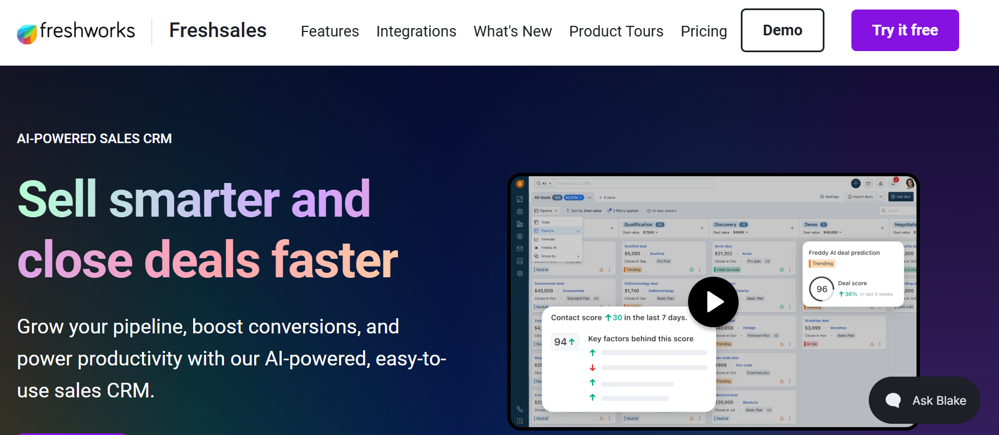The image size is (999, 435).
Task: Open the Pricing page
Action: pyautogui.click(x=704, y=31)
